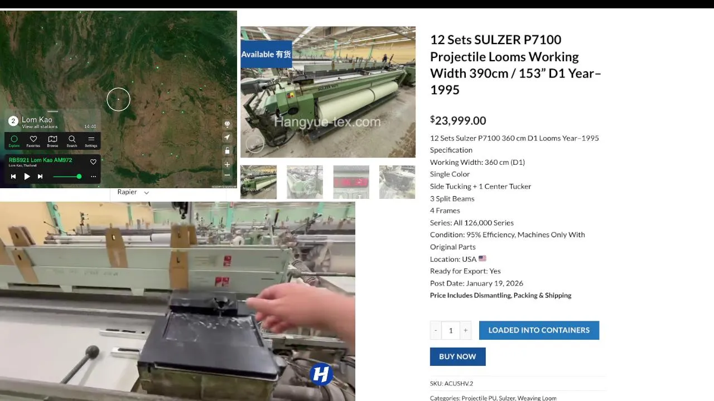Adjust the radio volume slider

click(67, 177)
